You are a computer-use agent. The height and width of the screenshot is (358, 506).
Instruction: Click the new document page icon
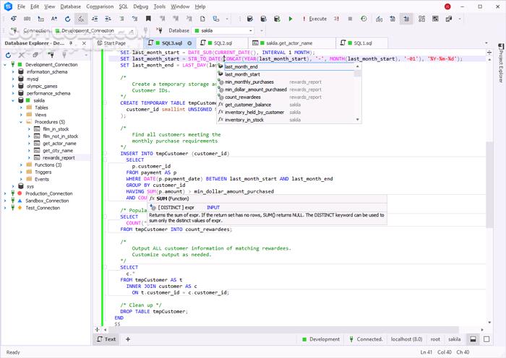coord(202,19)
